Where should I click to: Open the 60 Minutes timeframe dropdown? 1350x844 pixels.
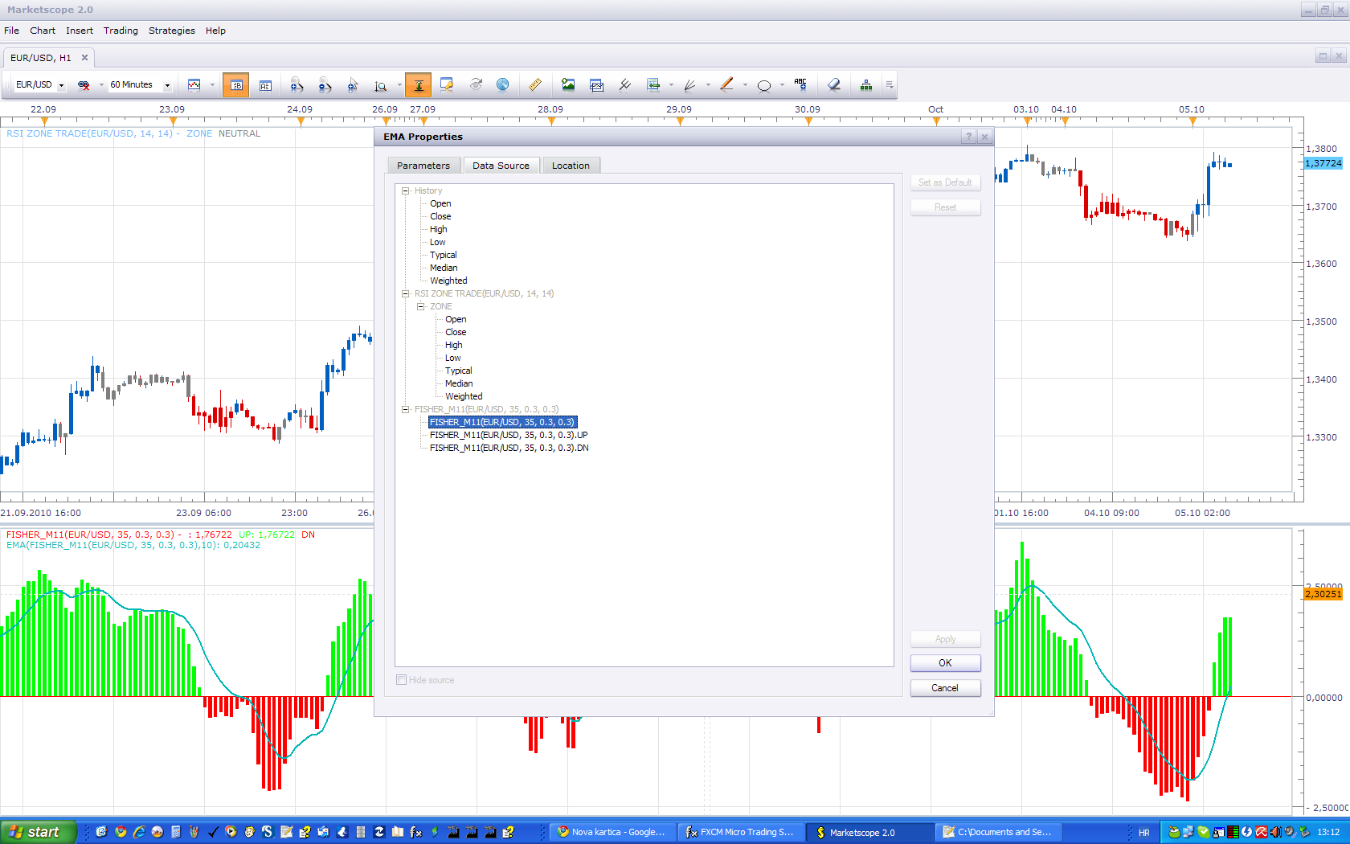(x=141, y=85)
